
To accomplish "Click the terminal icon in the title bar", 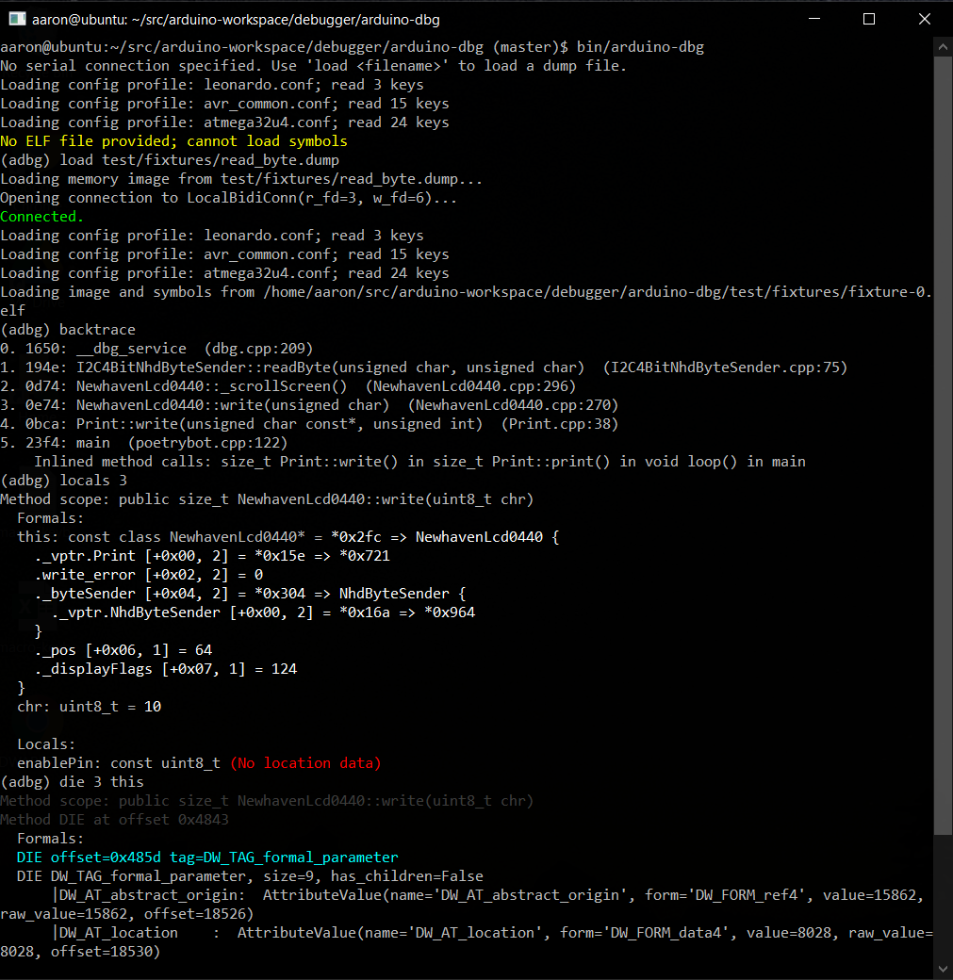I will 17,19.
